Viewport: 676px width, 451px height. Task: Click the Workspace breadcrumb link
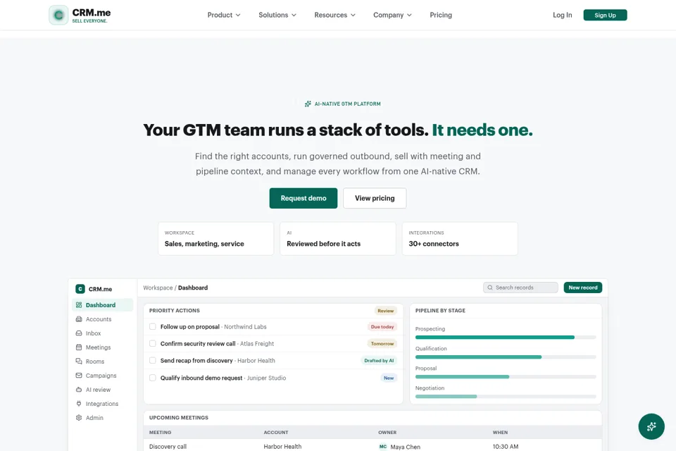[x=158, y=288]
